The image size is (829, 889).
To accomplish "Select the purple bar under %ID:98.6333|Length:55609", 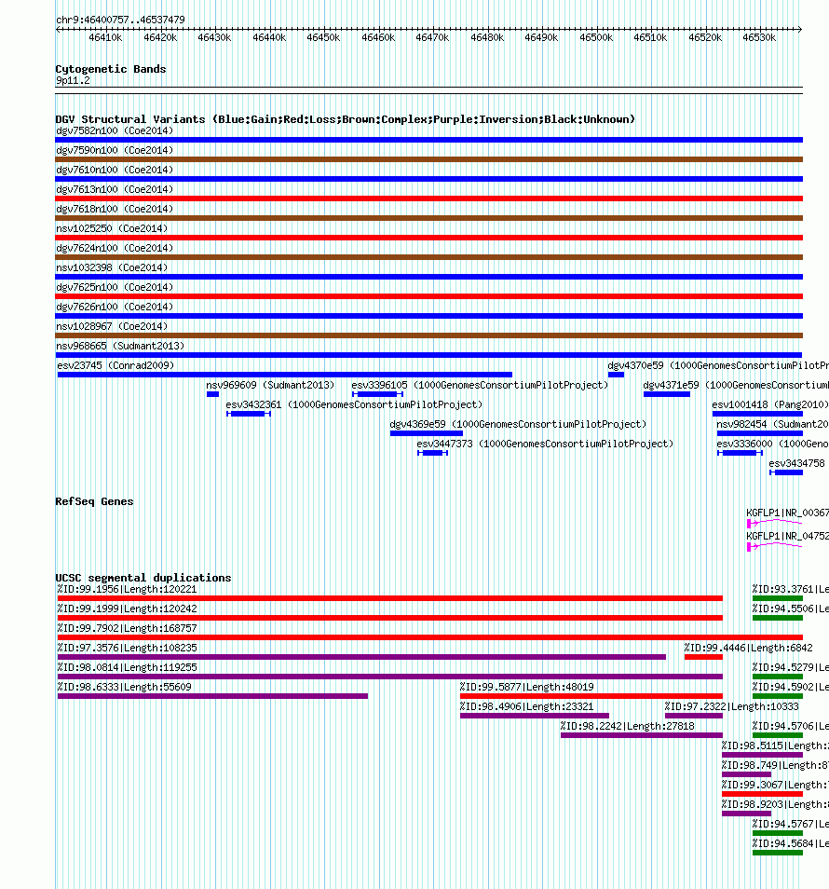I will 212,696.
